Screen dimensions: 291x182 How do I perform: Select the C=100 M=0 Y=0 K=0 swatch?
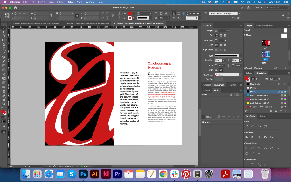pos(260,95)
